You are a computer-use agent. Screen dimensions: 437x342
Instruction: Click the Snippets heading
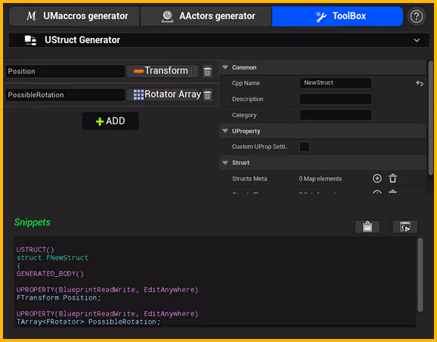tap(33, 222)
